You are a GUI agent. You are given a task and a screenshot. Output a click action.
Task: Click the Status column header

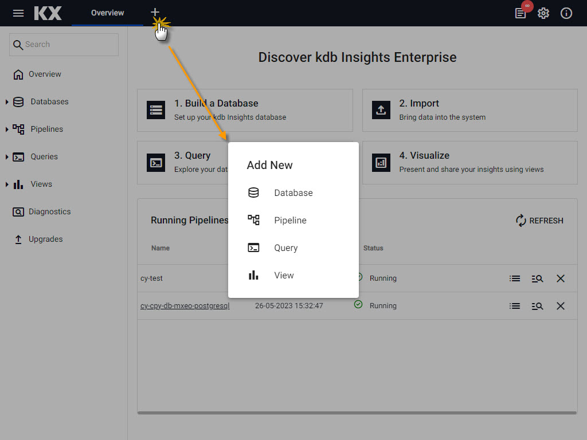[373, 248]
